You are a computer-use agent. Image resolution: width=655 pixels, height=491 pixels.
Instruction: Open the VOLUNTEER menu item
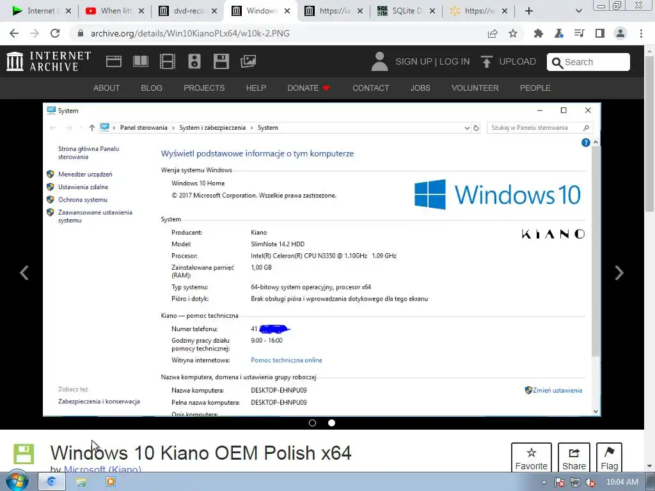tap(475, 88)
